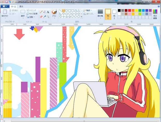Click 切り取り cut button

(14, 10)
